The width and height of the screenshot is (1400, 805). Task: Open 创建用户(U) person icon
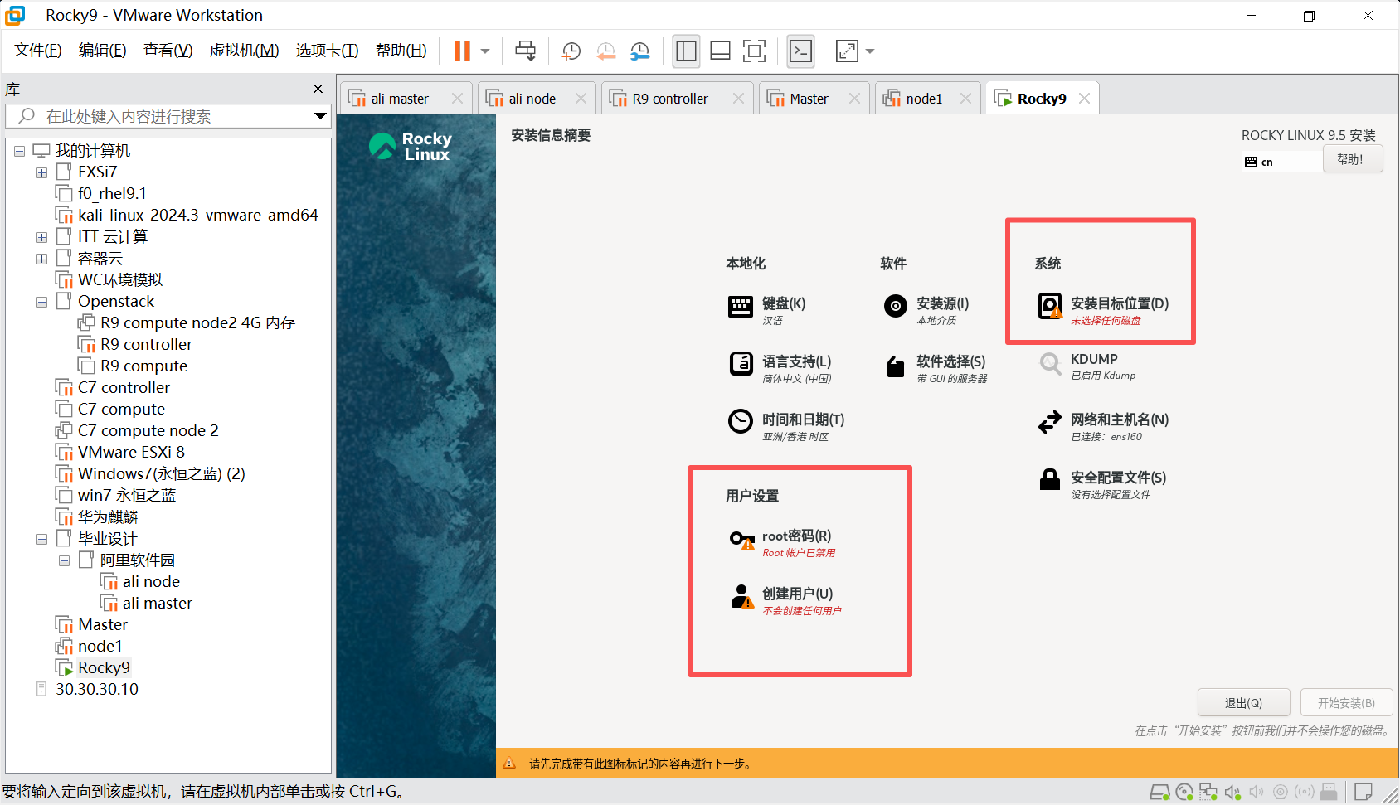coord(741,597)
